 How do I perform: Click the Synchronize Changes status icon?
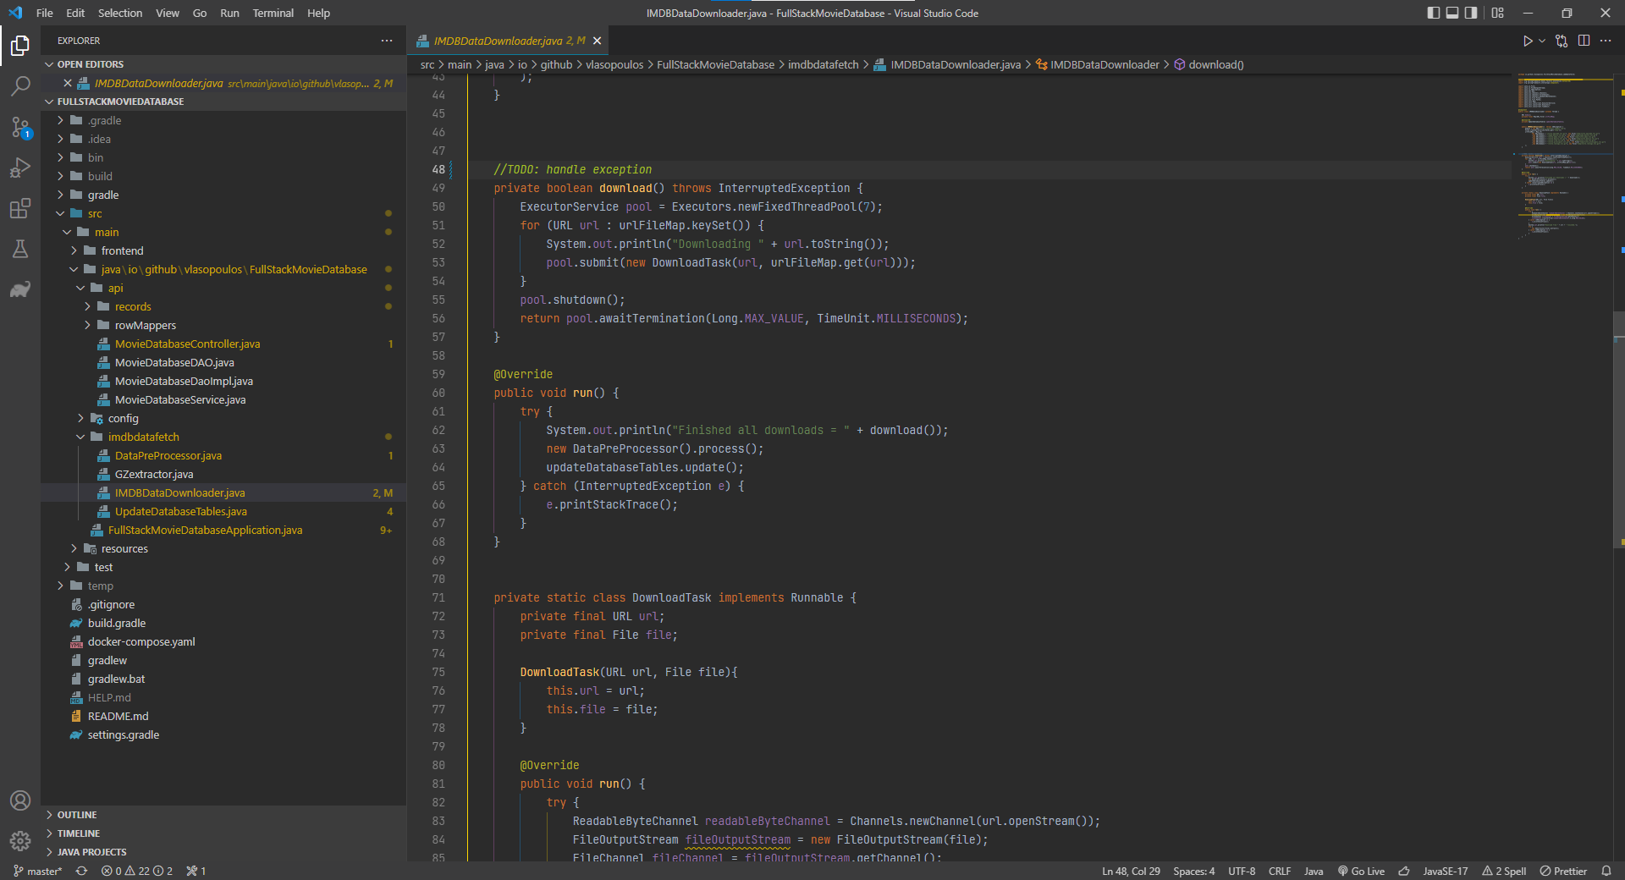(x=82, y=871)
